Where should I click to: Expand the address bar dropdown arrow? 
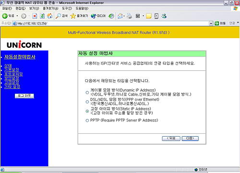pos(211,23)
